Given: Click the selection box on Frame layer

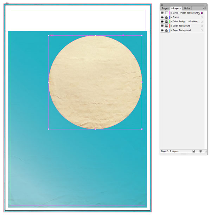Looking at the screenshot, I should pyautogui.click(x=202, y=17).
